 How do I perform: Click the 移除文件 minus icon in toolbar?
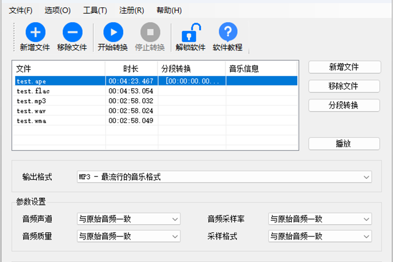tap(72, 33)
